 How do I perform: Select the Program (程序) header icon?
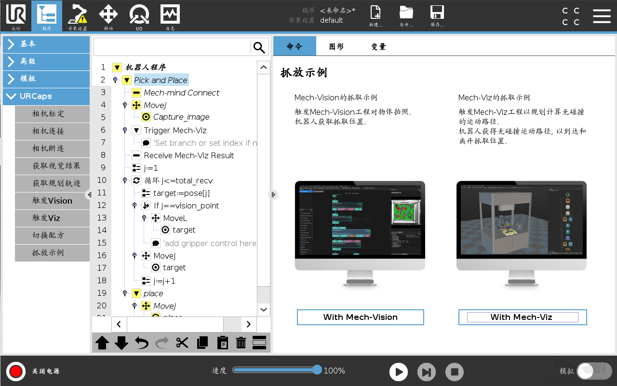pos(47,16)
